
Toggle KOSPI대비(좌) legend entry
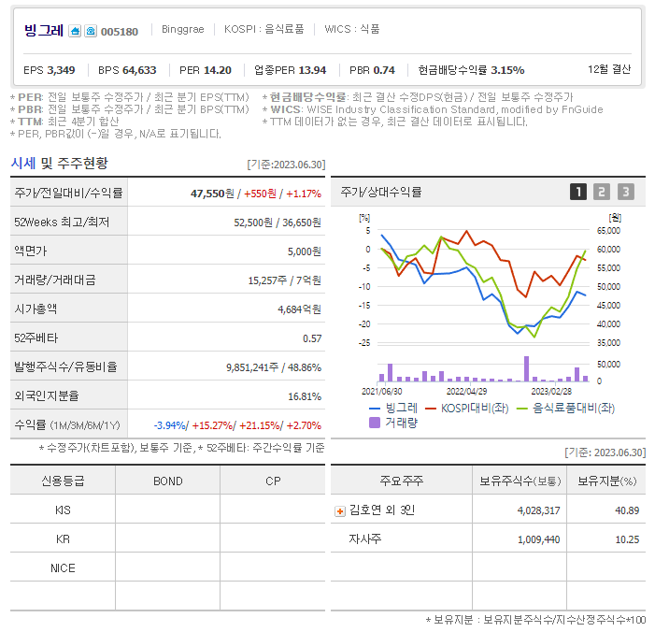[466, 408]
